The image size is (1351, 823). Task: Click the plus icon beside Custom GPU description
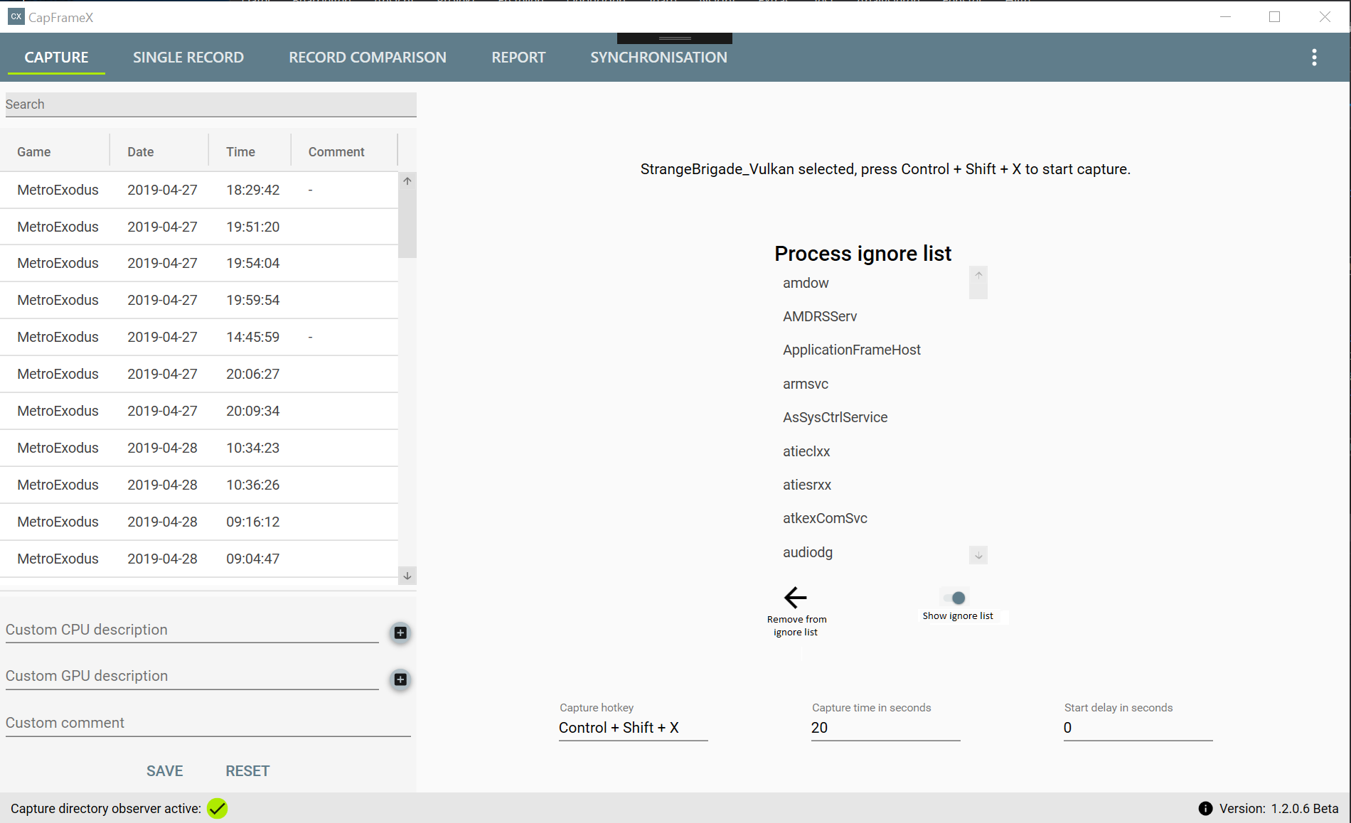[400, 679]
